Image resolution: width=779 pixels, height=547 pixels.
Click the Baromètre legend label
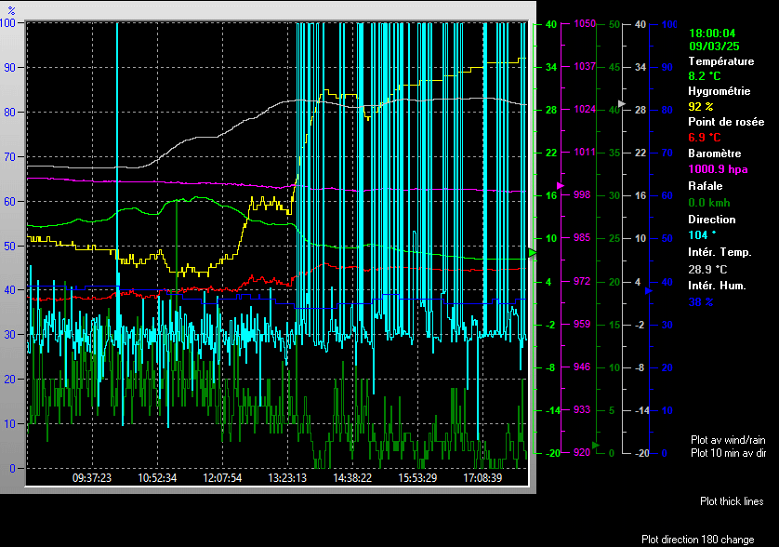715,154
